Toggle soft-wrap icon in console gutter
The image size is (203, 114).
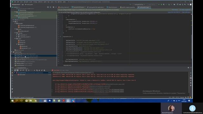[191, 78]
